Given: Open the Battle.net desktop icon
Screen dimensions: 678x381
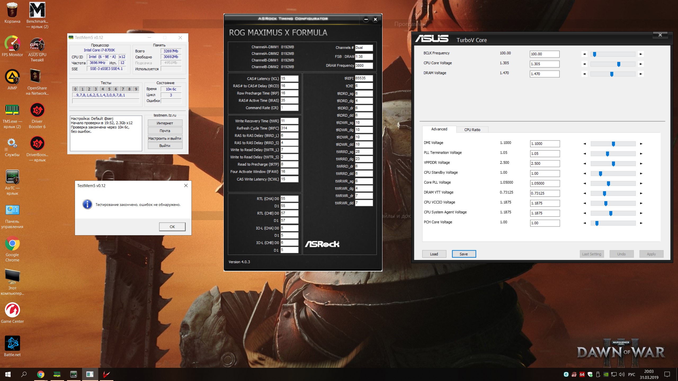Looking at the screenshot, I should [12, 344].
